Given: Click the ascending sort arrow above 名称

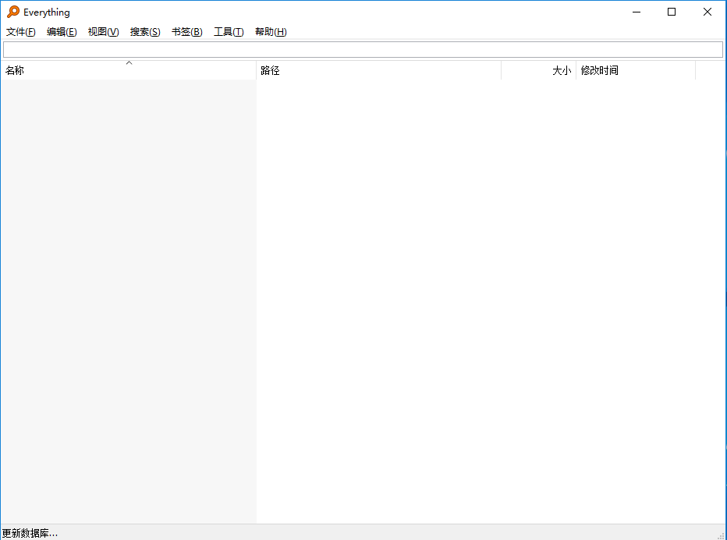Looking at the screenshot, I should pos(129,62).
